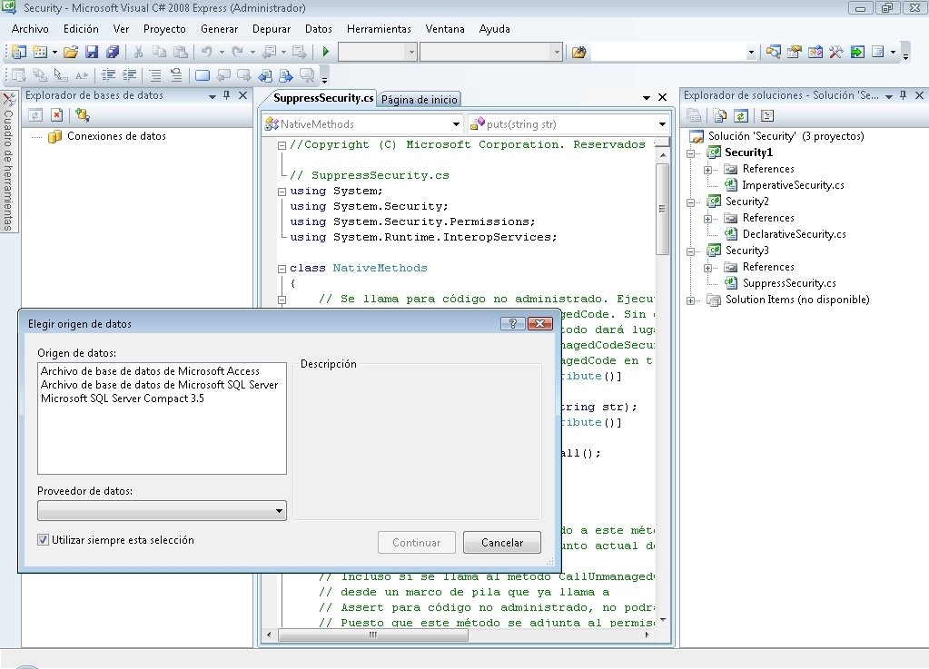Click the dialog help question mark button
The width and height of the screenshot is (929, 669).
[x=512, y=323]
